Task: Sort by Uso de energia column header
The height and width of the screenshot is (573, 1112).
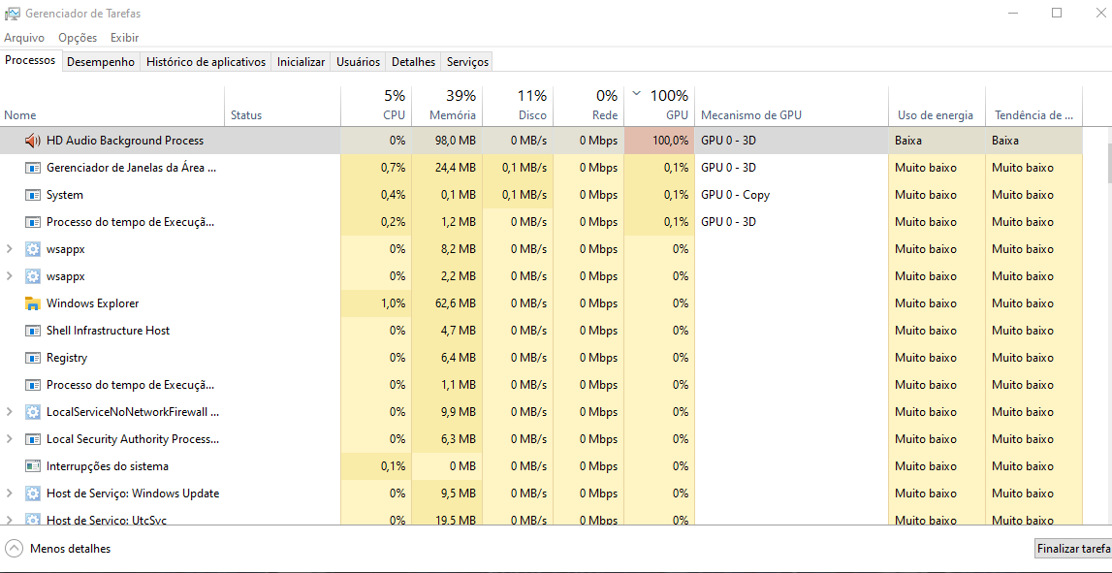Action: point(937,105)
